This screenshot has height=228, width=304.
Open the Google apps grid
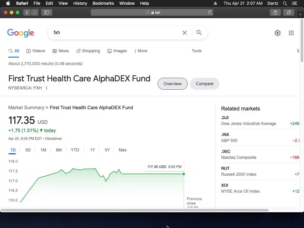point(291,33)
